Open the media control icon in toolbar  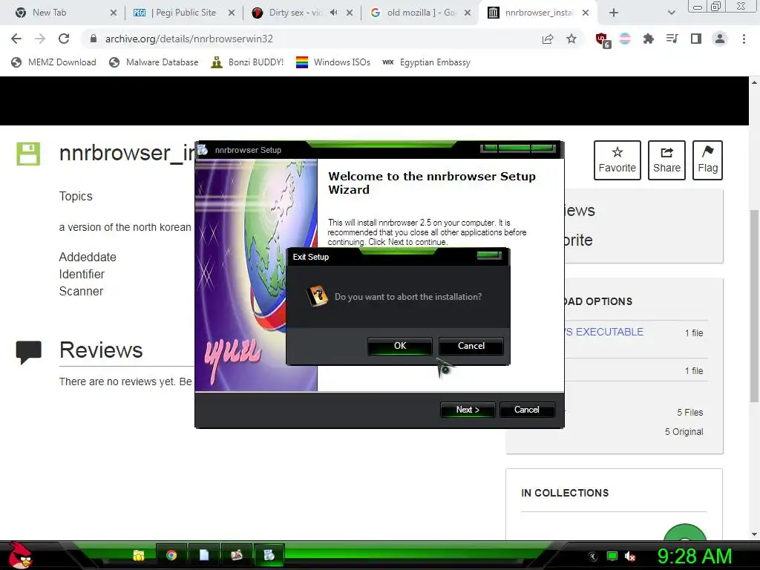[672, 39]
